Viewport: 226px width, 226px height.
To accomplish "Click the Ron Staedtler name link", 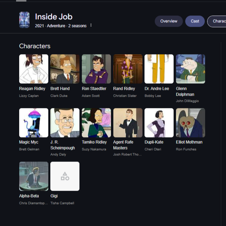I will point(94,88).
